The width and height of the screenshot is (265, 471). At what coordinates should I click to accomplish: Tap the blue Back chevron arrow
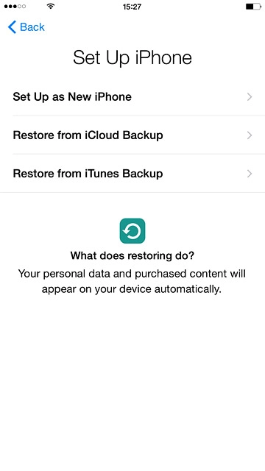coord(12,27)
